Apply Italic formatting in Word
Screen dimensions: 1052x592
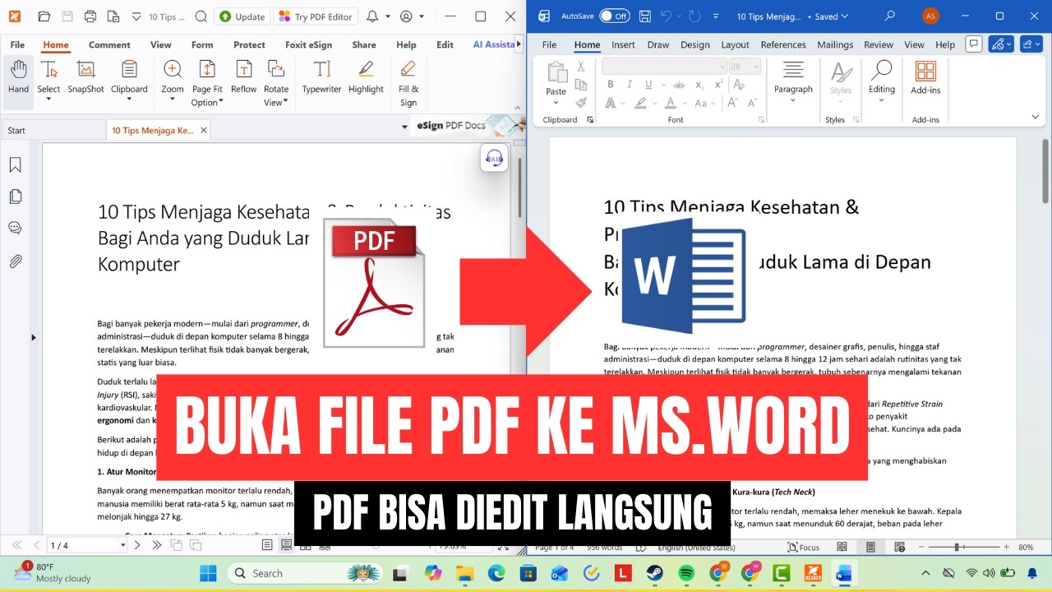coord(629,85)
